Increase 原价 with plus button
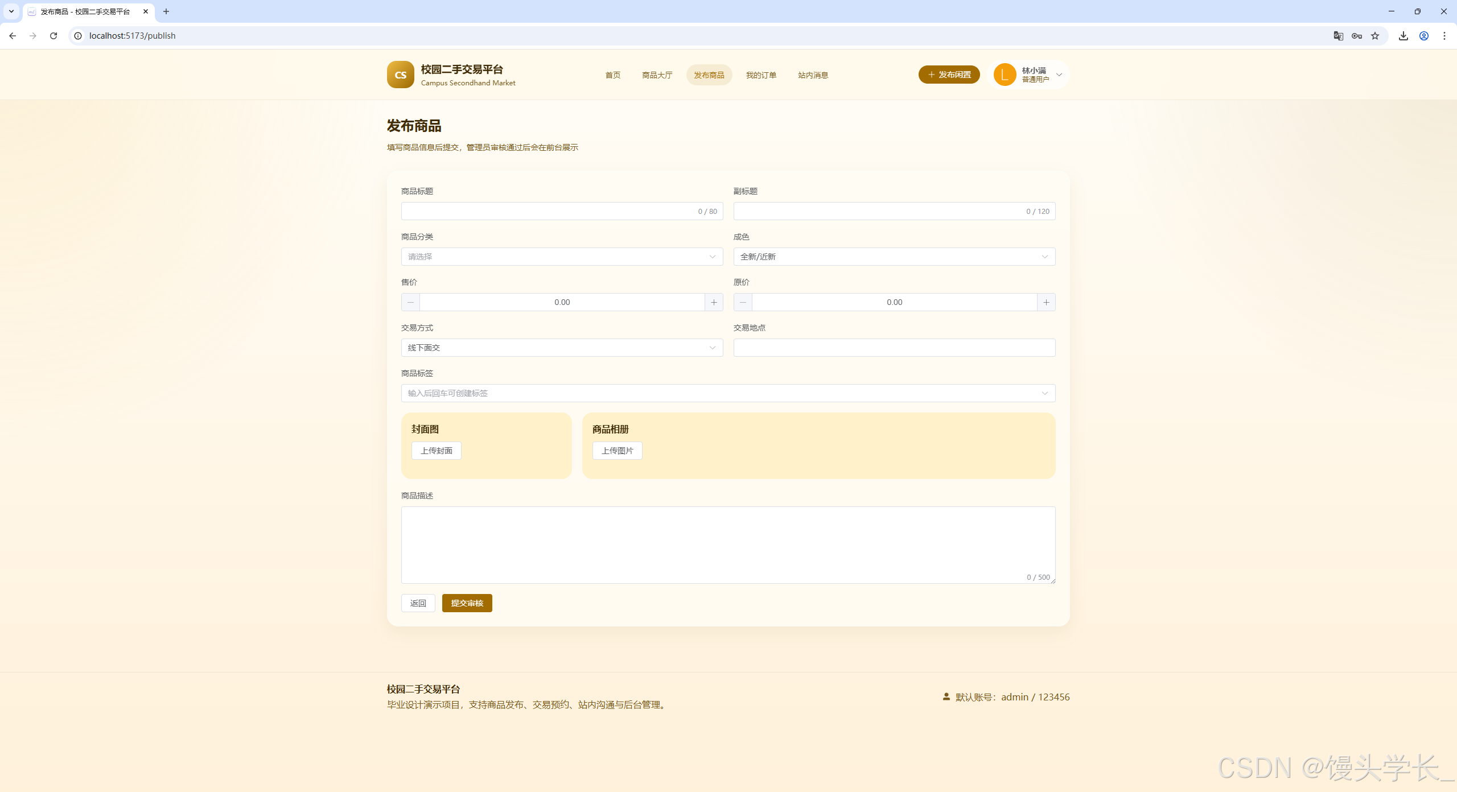 (1046, 302)
